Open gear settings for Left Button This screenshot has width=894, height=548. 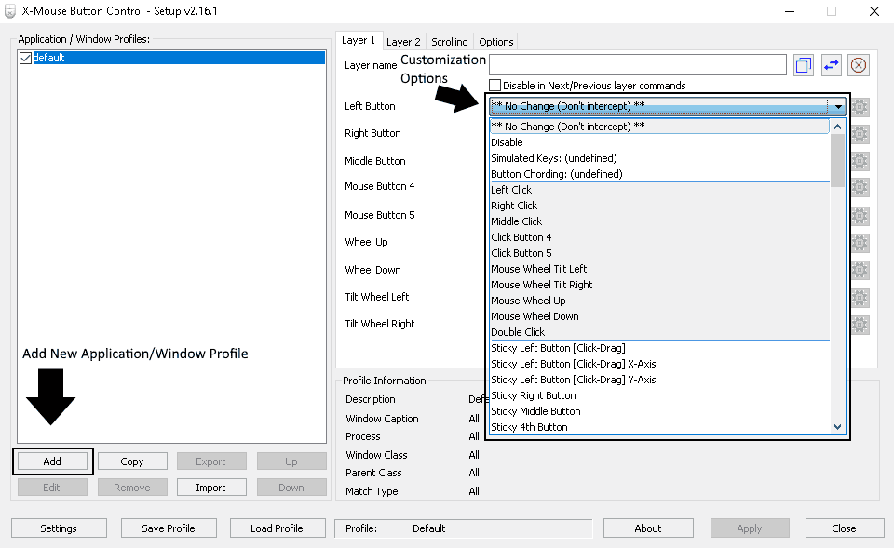(860, 106)
